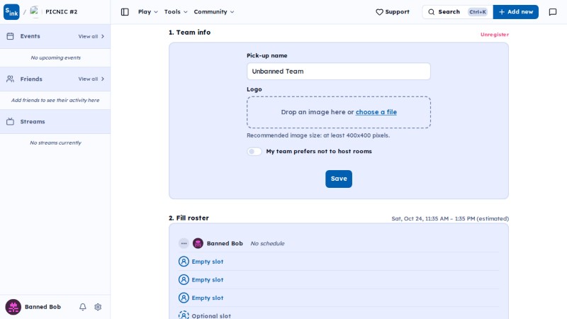
Task: Click 'choose a file' logo link
Action: [376, 112]
